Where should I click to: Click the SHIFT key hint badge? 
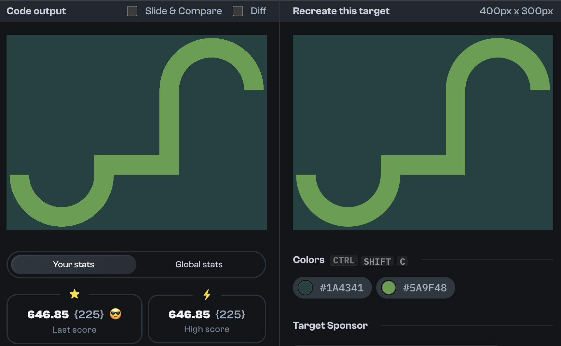point(377,261)
